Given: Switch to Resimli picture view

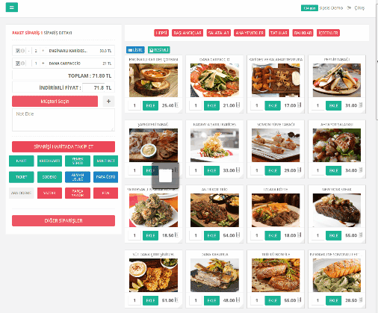Looking at the screenshot, I should click(x=159, y=50).
